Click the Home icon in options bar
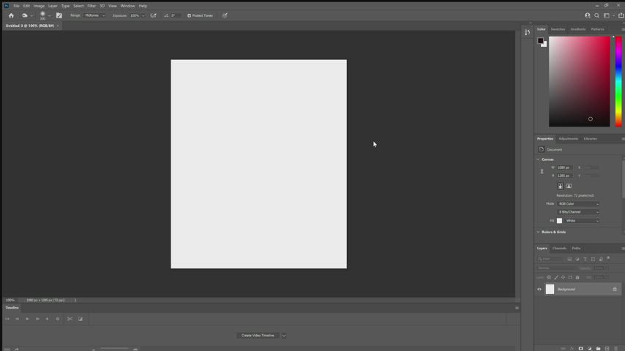 11,15
